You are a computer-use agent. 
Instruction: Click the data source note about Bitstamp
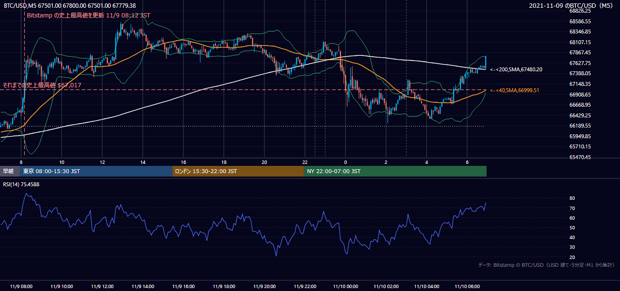546,265
